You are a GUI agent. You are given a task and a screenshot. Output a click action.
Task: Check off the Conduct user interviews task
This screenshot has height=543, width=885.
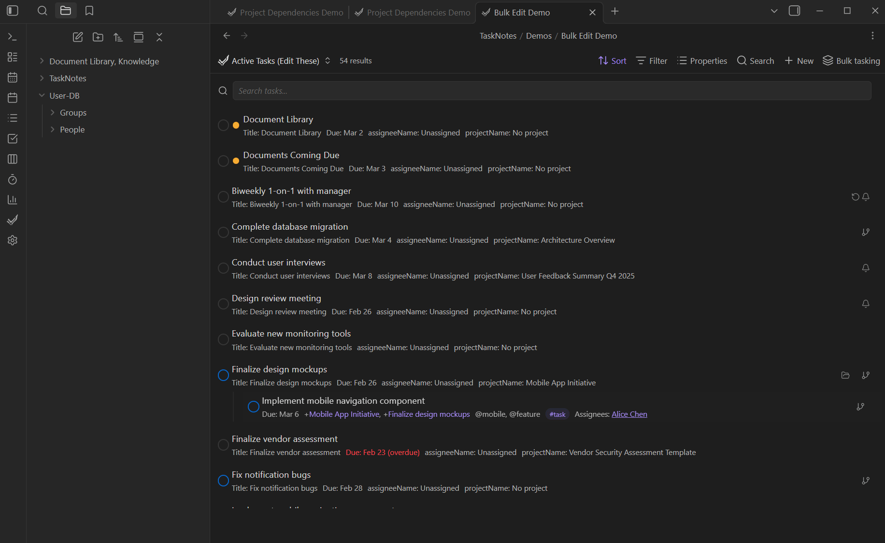223,268
